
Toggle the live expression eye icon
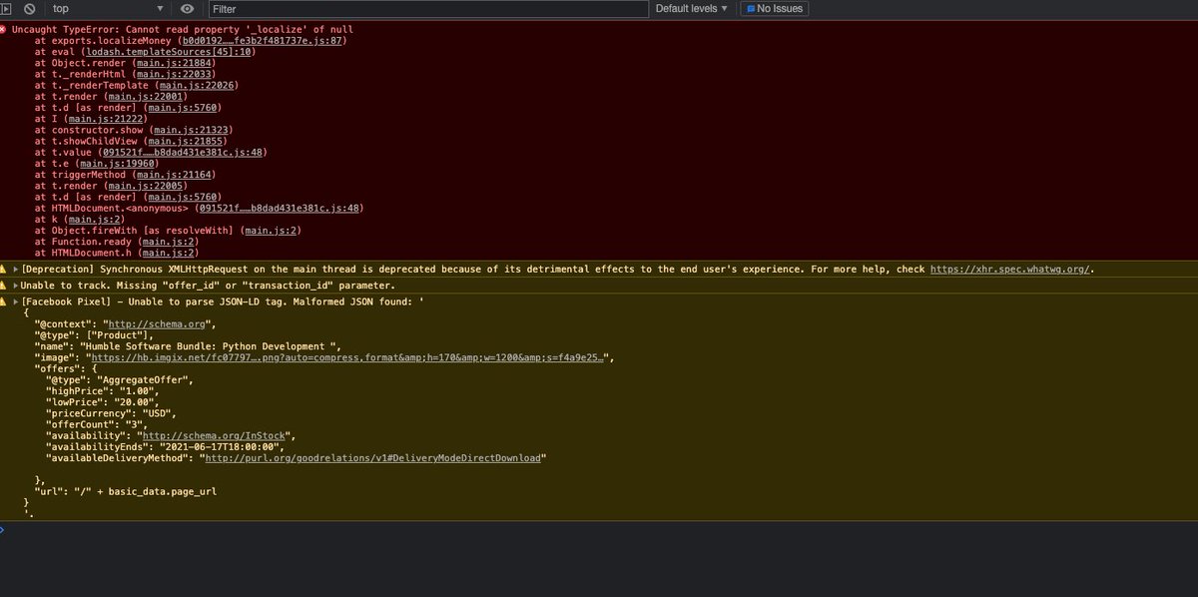pyautogui.click(x=187, y=8)
